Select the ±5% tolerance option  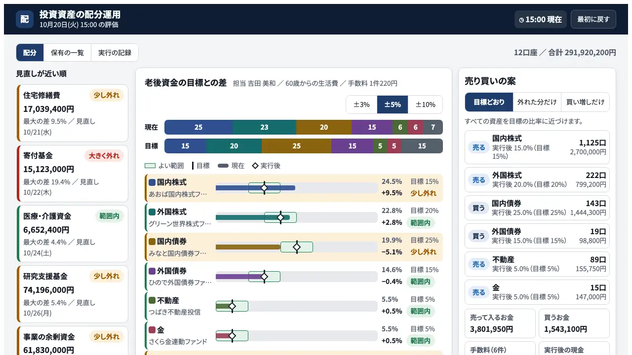pos(393,105)
